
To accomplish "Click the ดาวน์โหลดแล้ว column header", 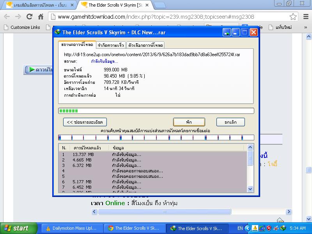I will click(90, 148).
